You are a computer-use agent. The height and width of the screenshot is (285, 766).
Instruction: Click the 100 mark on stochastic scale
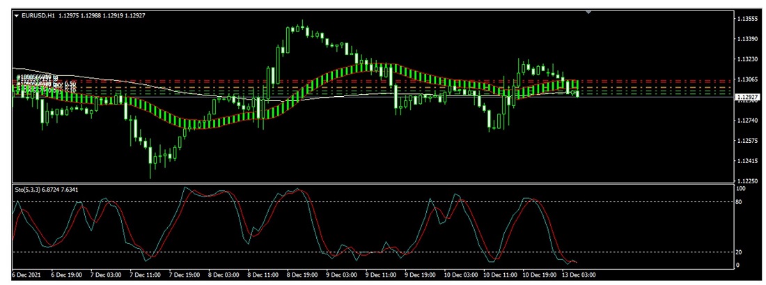pos(742,189)
